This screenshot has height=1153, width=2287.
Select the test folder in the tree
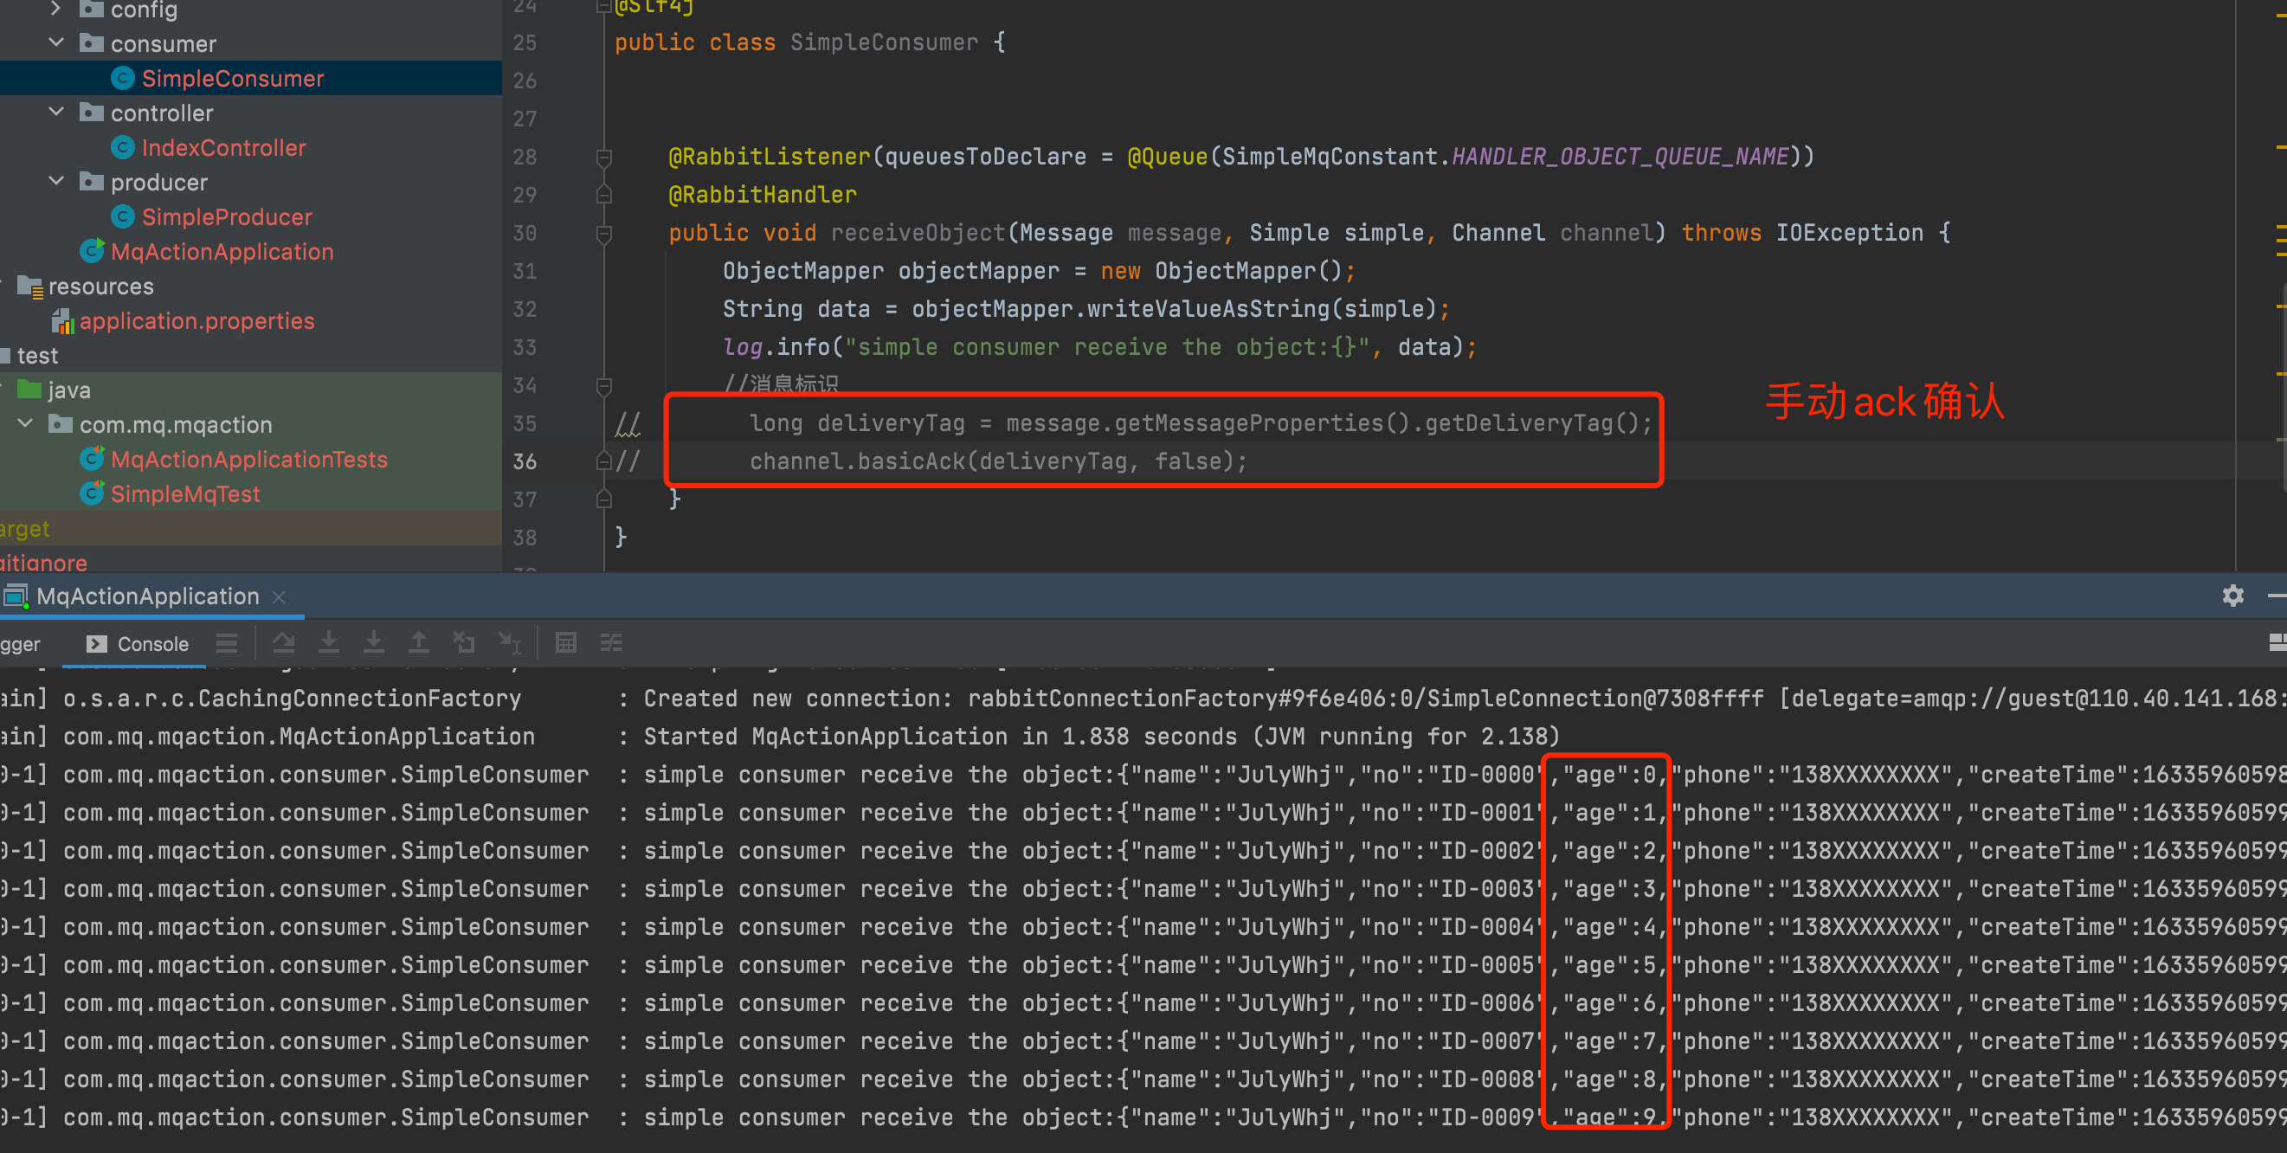point(37,356)
